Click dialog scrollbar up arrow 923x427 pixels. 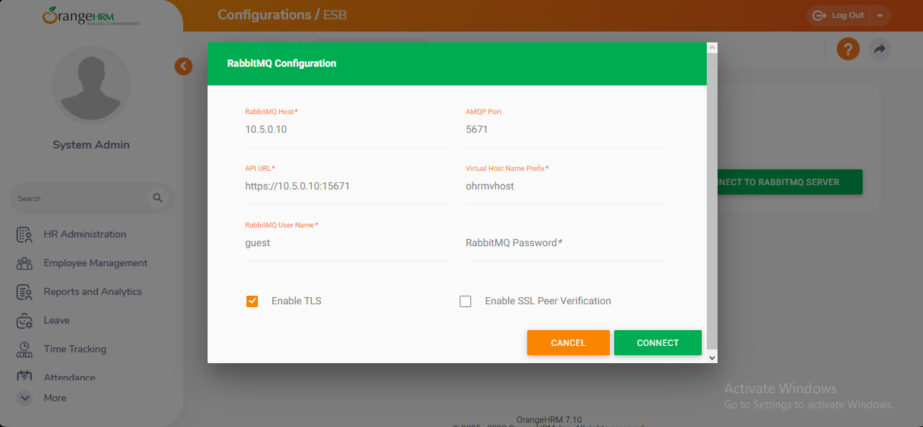pos(712,47)
